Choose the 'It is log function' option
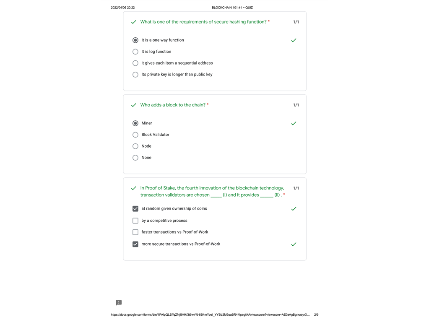This screenshot has width=429, height=322. [x=135, y=52]
